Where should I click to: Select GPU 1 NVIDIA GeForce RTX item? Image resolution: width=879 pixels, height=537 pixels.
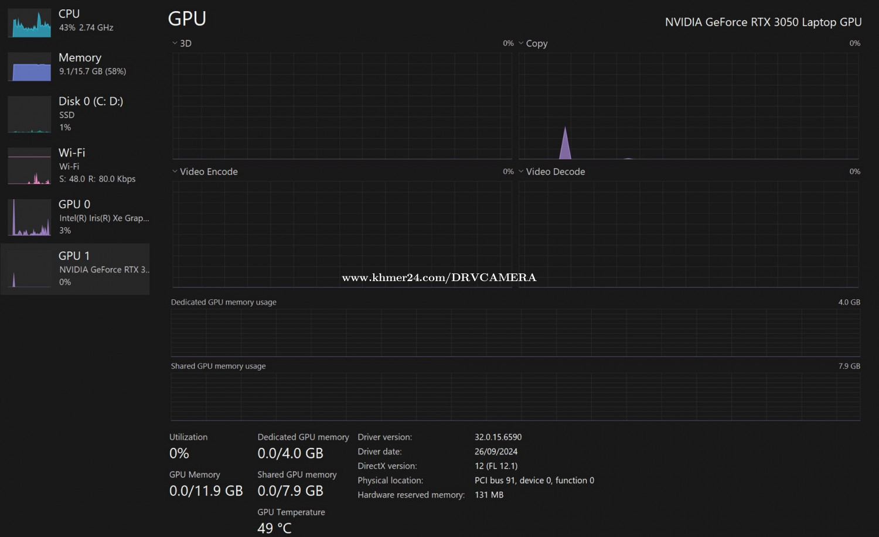(x=75, y=269)
